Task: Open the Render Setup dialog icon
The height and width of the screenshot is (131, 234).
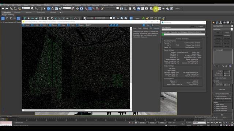Action: coord(156,9)
